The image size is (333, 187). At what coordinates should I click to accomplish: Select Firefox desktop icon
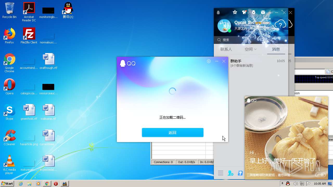[9, 36]
